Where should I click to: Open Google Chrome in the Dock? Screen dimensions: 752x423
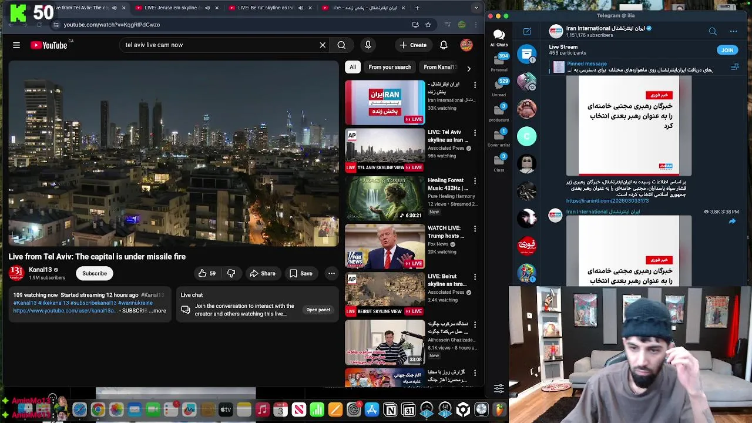[98, 409]
